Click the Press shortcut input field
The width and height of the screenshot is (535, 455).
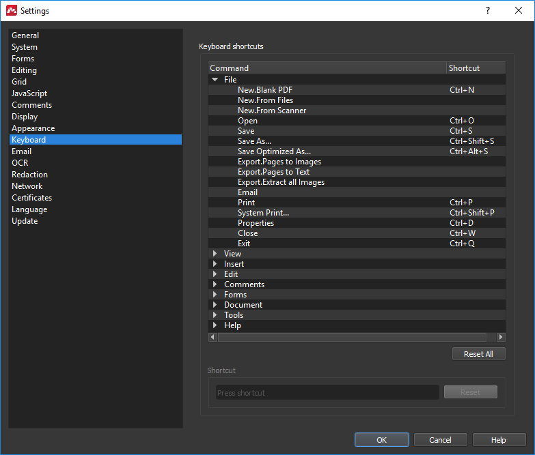(327, 392)
